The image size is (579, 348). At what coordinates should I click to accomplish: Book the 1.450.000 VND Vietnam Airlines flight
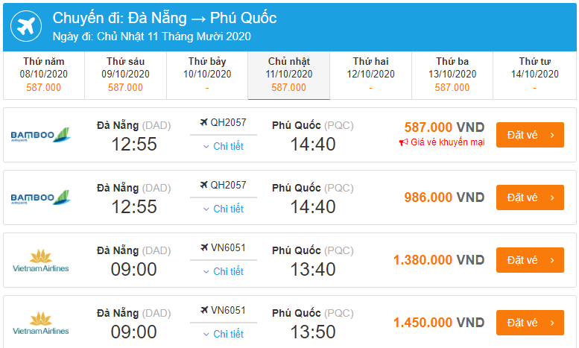click(x=530, y=323)
